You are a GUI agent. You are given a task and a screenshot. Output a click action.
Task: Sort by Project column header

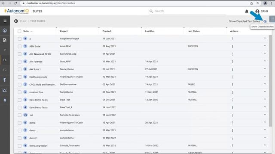point(64,31)
